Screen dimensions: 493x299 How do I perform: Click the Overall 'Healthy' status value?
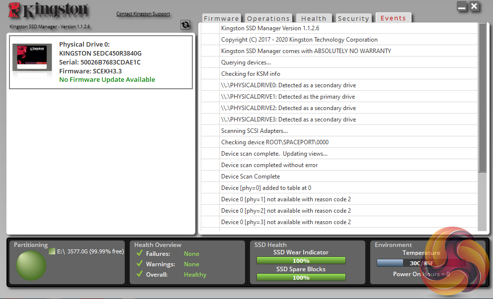(x=195, y=275)
